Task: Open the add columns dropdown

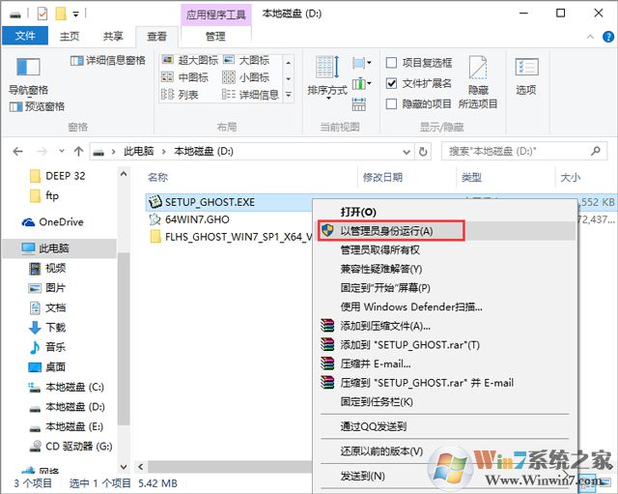Action: click(361, 84)
